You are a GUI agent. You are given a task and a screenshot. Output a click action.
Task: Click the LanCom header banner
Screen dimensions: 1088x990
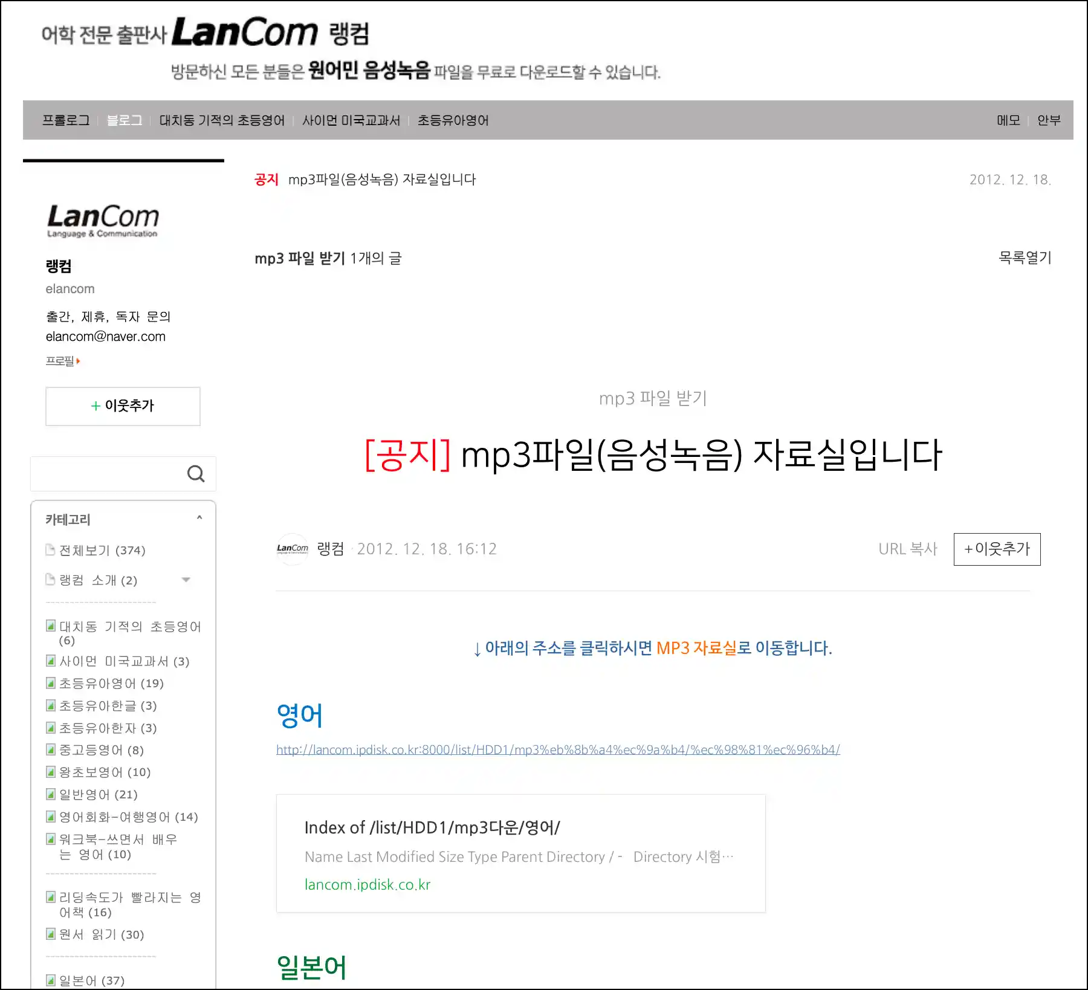coord(351,48)
